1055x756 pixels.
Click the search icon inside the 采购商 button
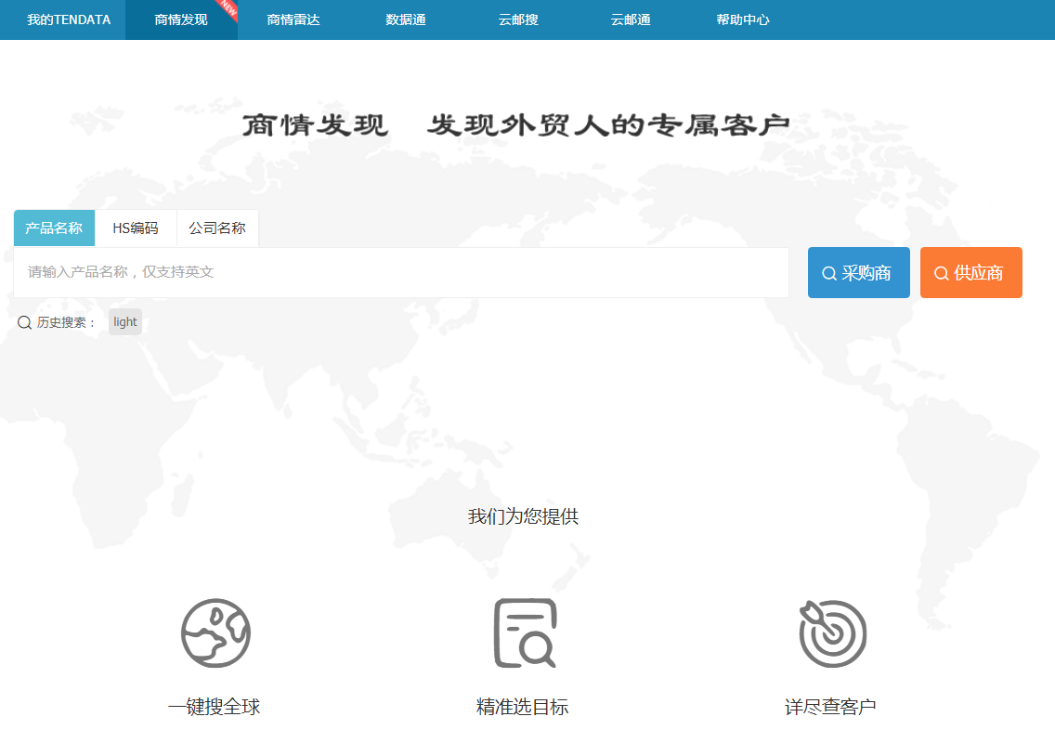pyautogui.click(x=829, y=272)
